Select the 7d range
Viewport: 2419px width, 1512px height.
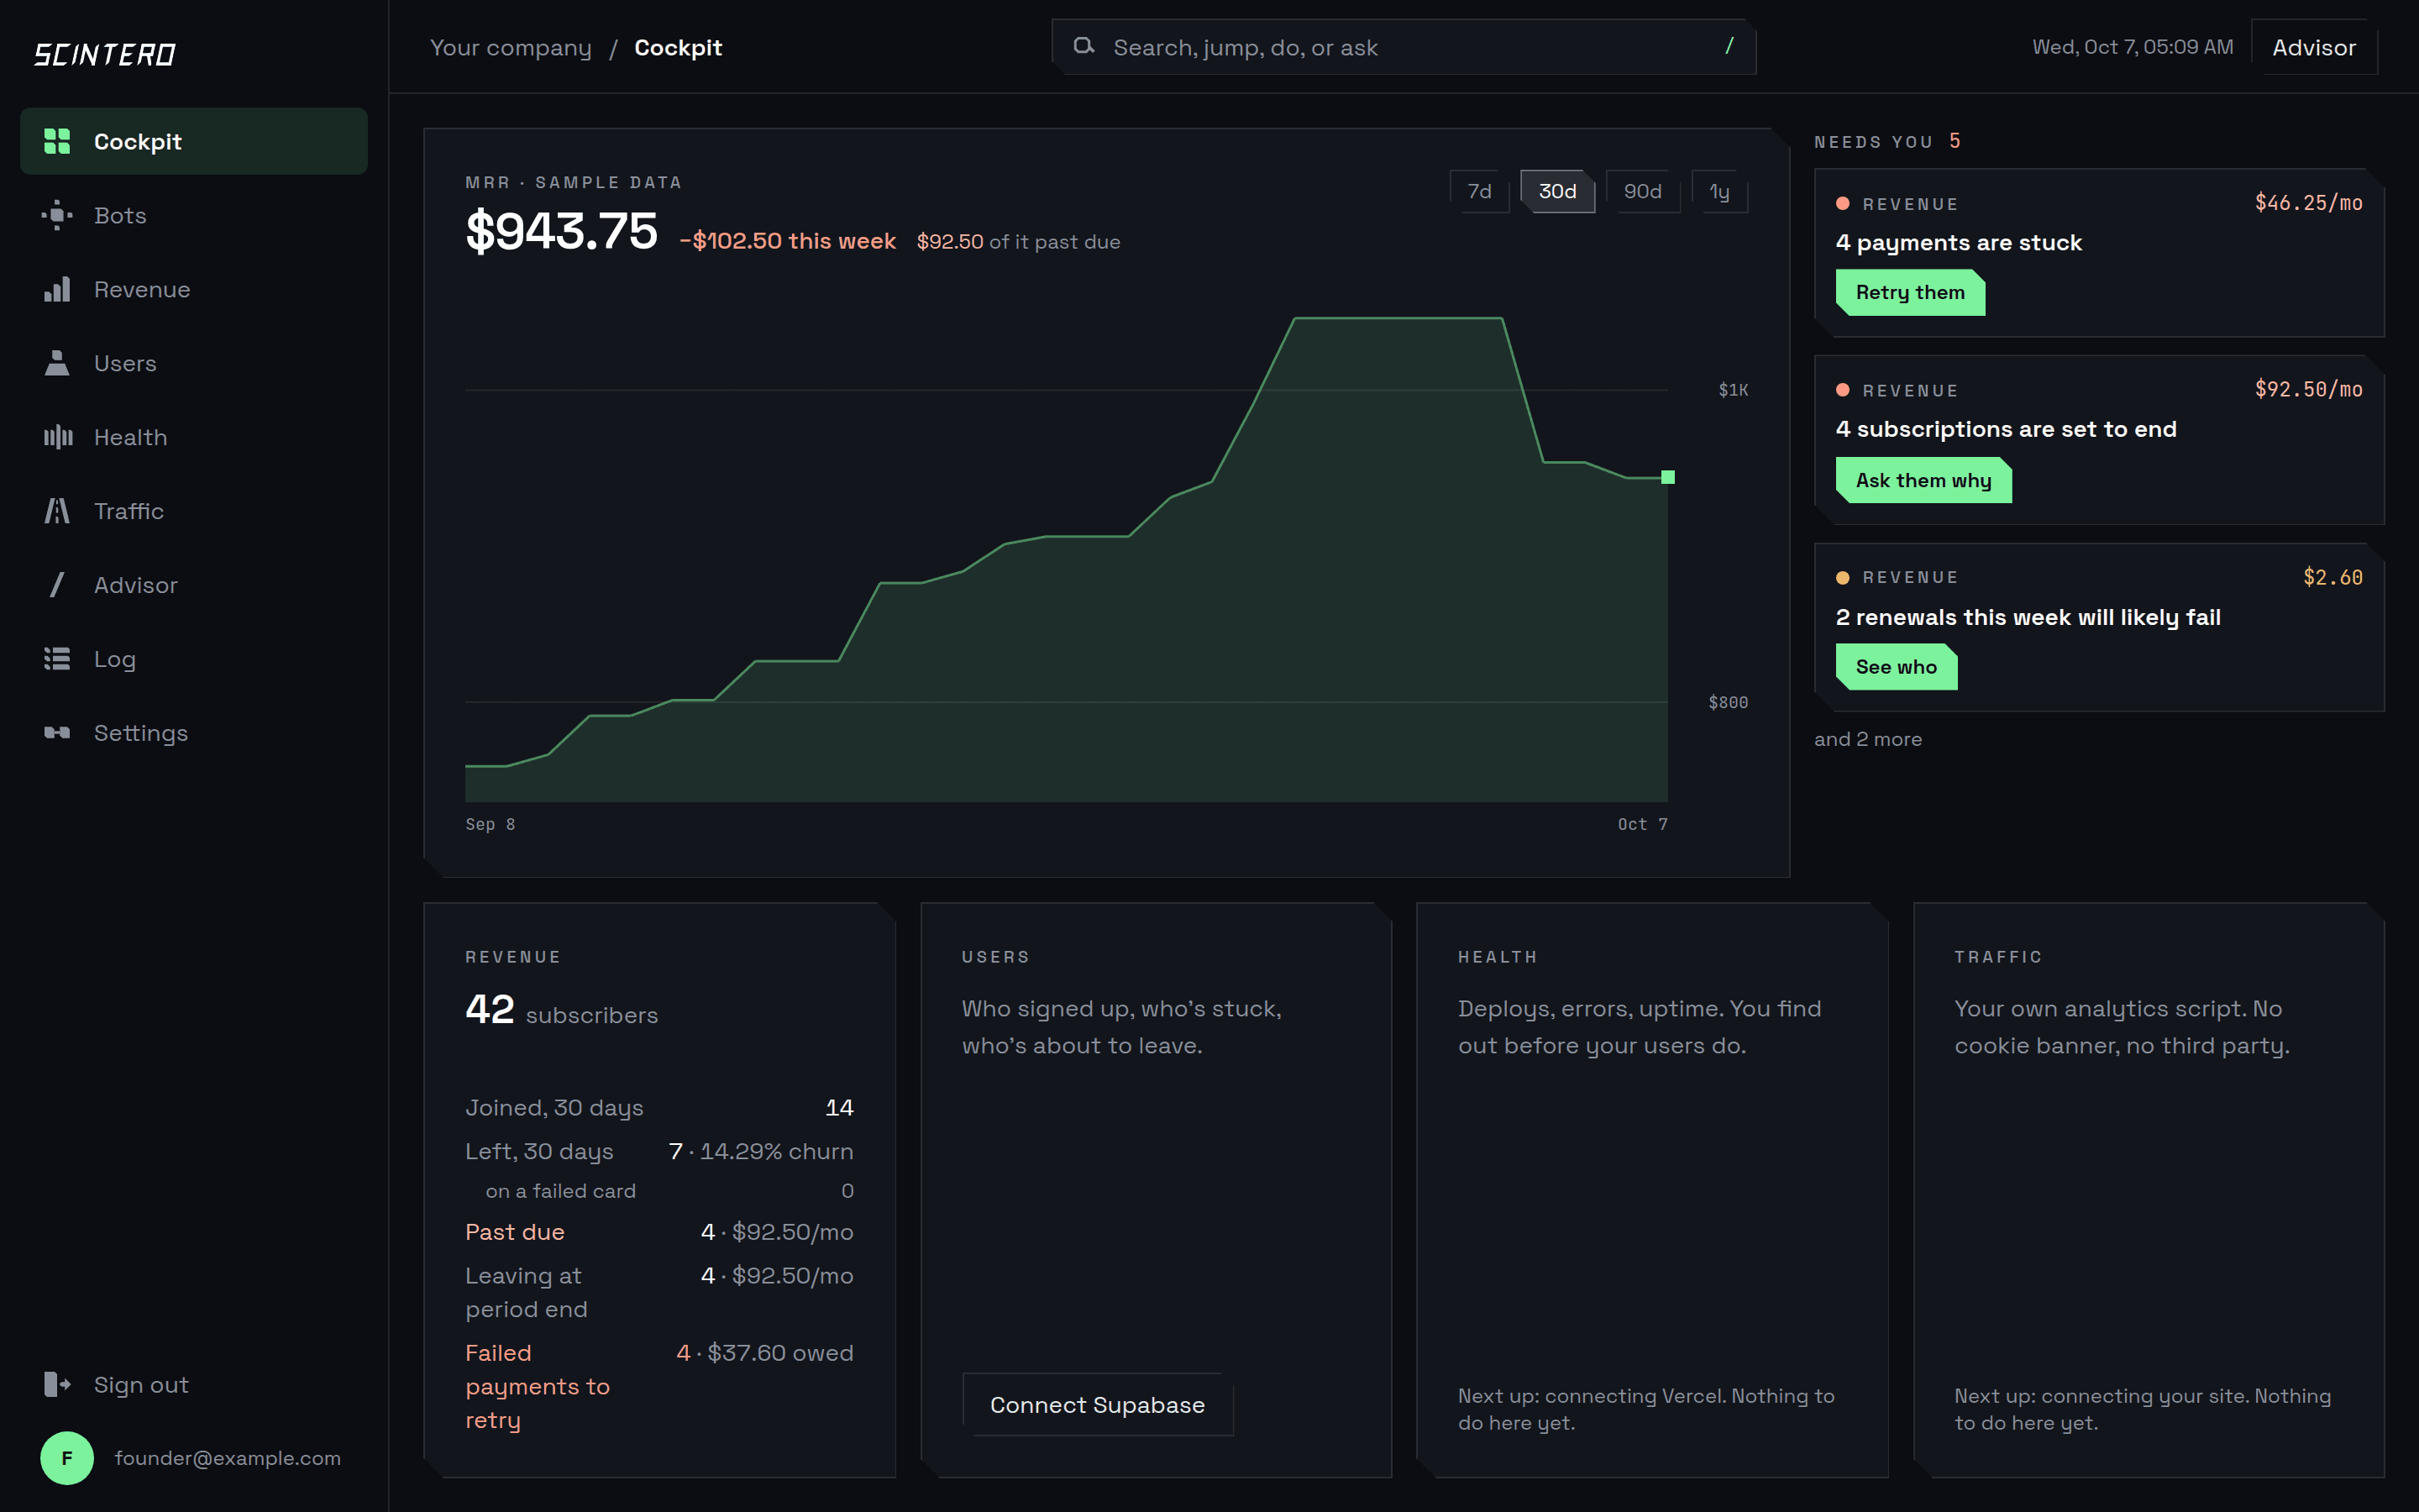1479,191
